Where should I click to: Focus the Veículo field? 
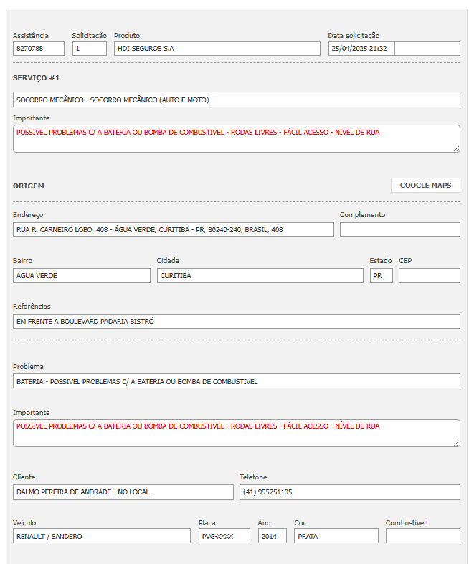102,536
